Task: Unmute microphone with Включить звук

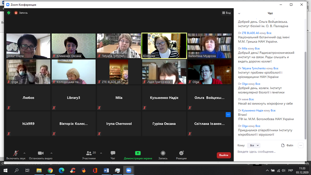Action: pos(16,153)
